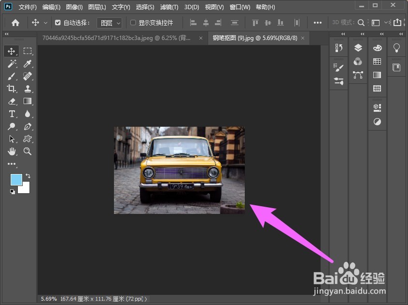
Task: Activate the Crop tool
Action: (11, 89)
